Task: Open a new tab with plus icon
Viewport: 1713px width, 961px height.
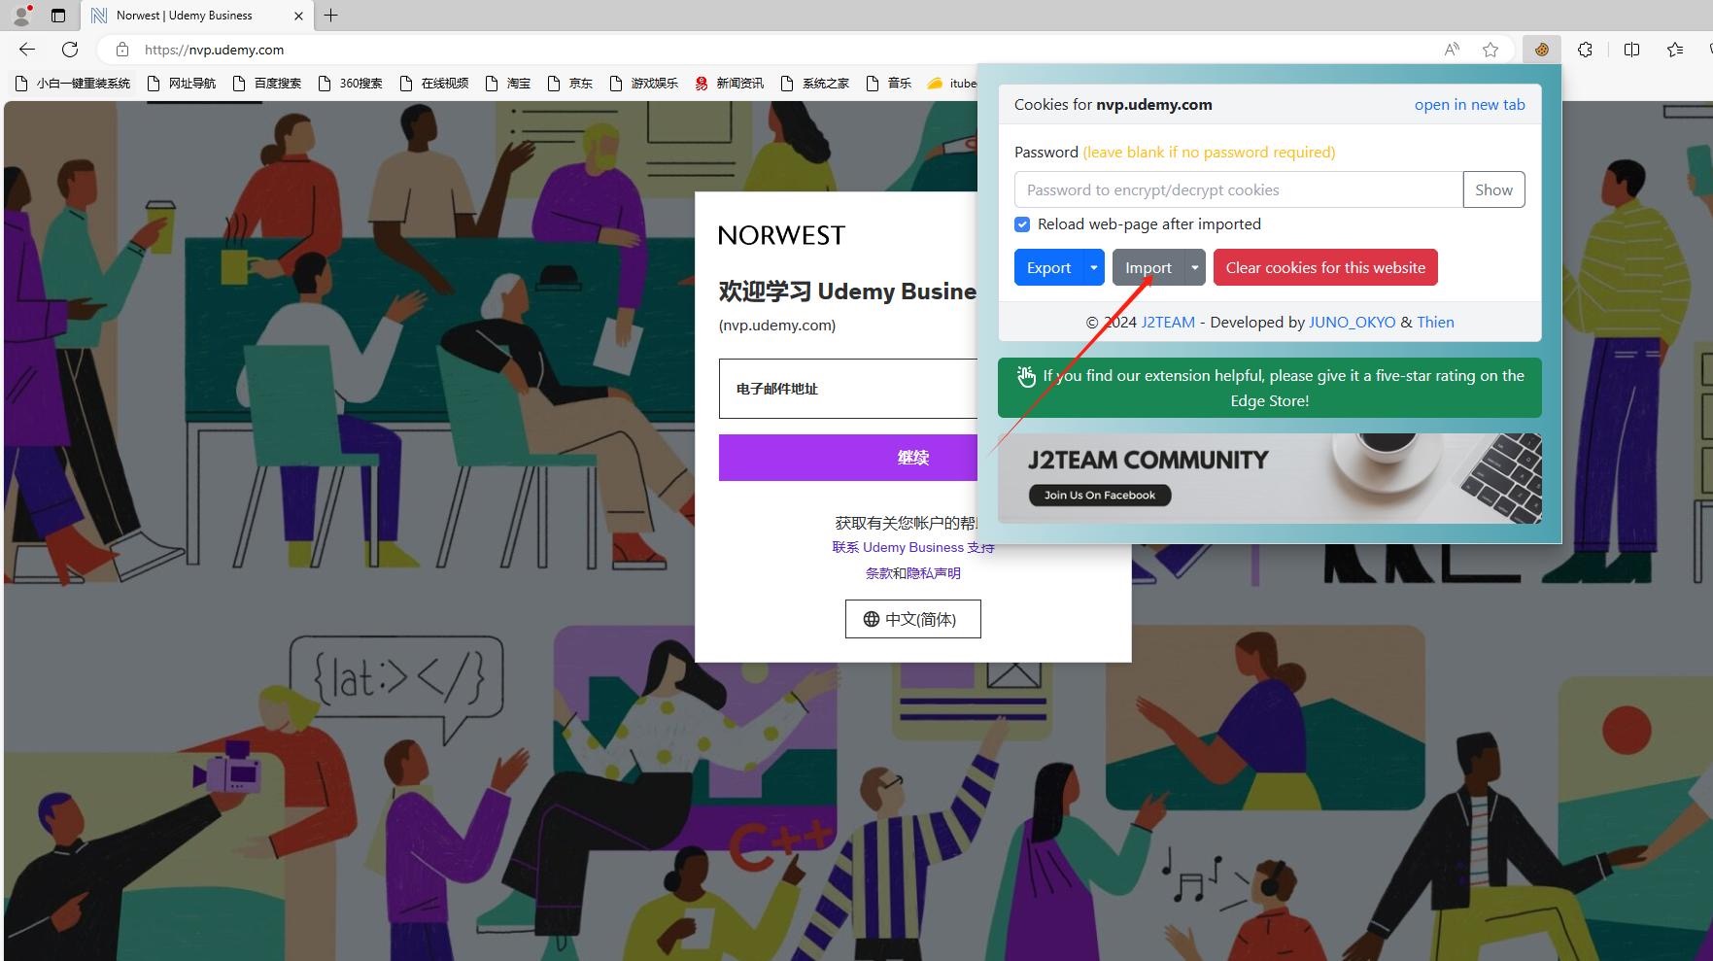Action: coord(330,16)
